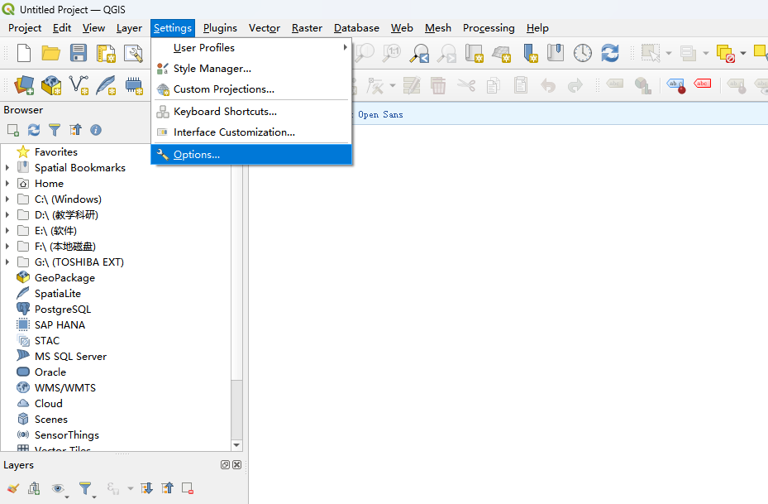Deselect features from all layers
The height and width of the screenshot is (504, 768).
pos(725,53)
